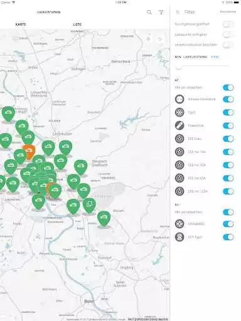Open the search magnifier icon

[149, 12]
